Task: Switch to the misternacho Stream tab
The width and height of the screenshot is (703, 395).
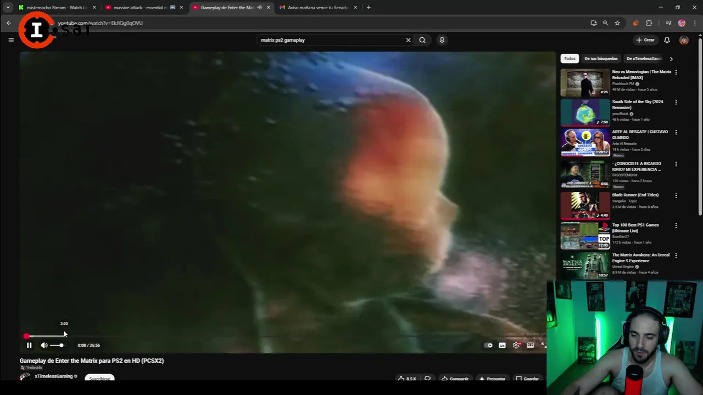Action: click(57, 8)
